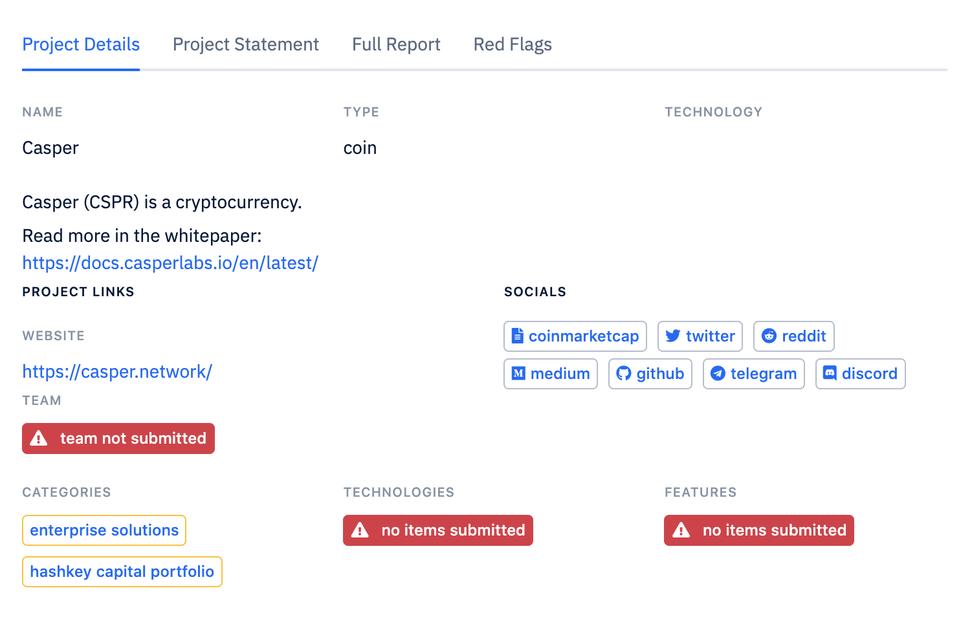Screen dimensions: 972x639
Task: Open the Project Details tab
Action: click(x=81, y=45)
